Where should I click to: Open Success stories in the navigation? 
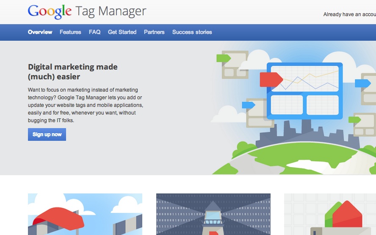(192, 32)
